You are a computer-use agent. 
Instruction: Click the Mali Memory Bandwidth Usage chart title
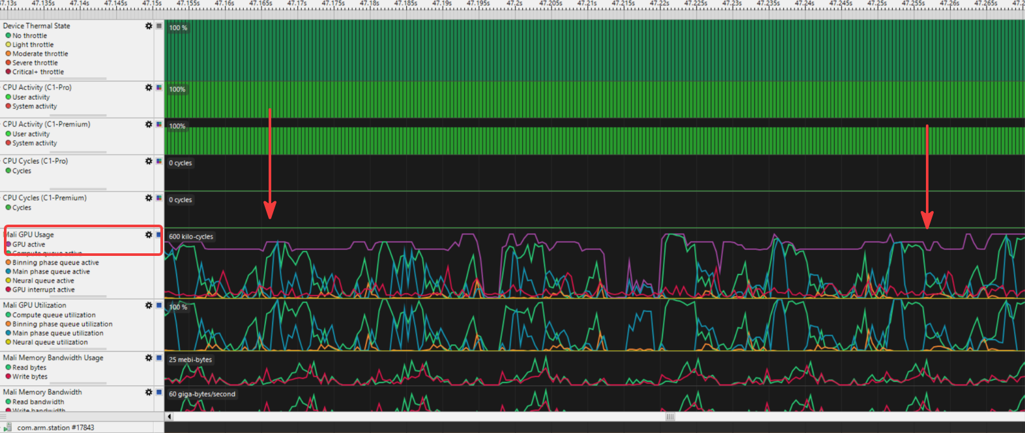click(x=53, y=358)
